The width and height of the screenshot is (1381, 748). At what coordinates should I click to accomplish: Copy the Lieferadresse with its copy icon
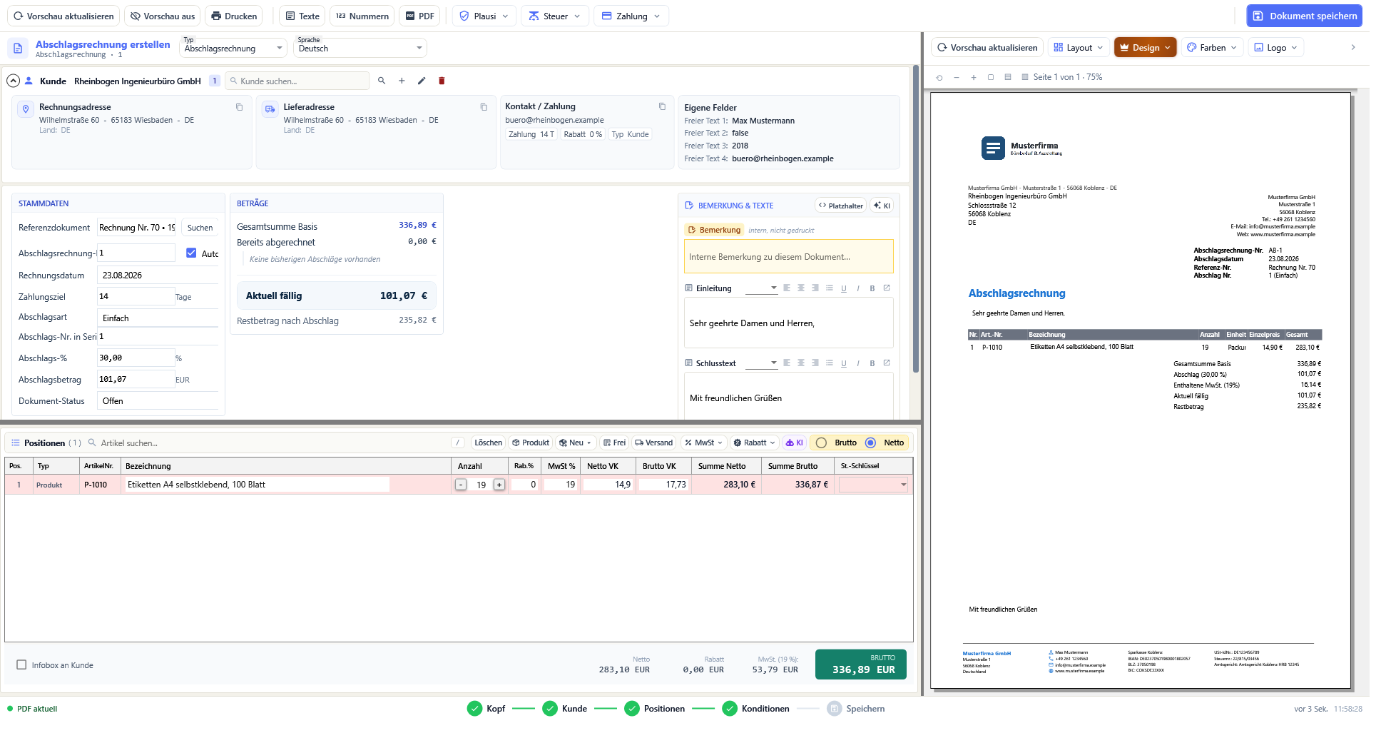(x=484, y=107)
